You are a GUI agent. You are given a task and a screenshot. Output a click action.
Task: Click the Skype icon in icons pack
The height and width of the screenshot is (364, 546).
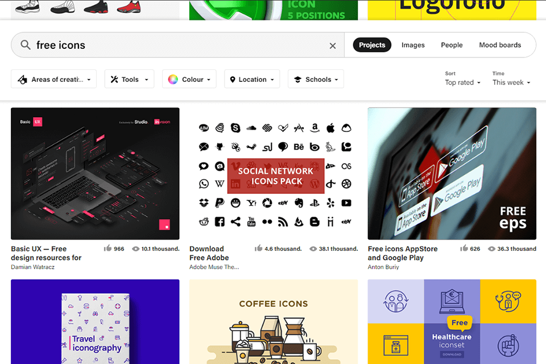pyautogui.click(x=235, y=128)
